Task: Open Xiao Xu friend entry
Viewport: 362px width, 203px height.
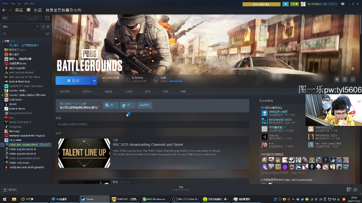Action: (x=274, y=136)
